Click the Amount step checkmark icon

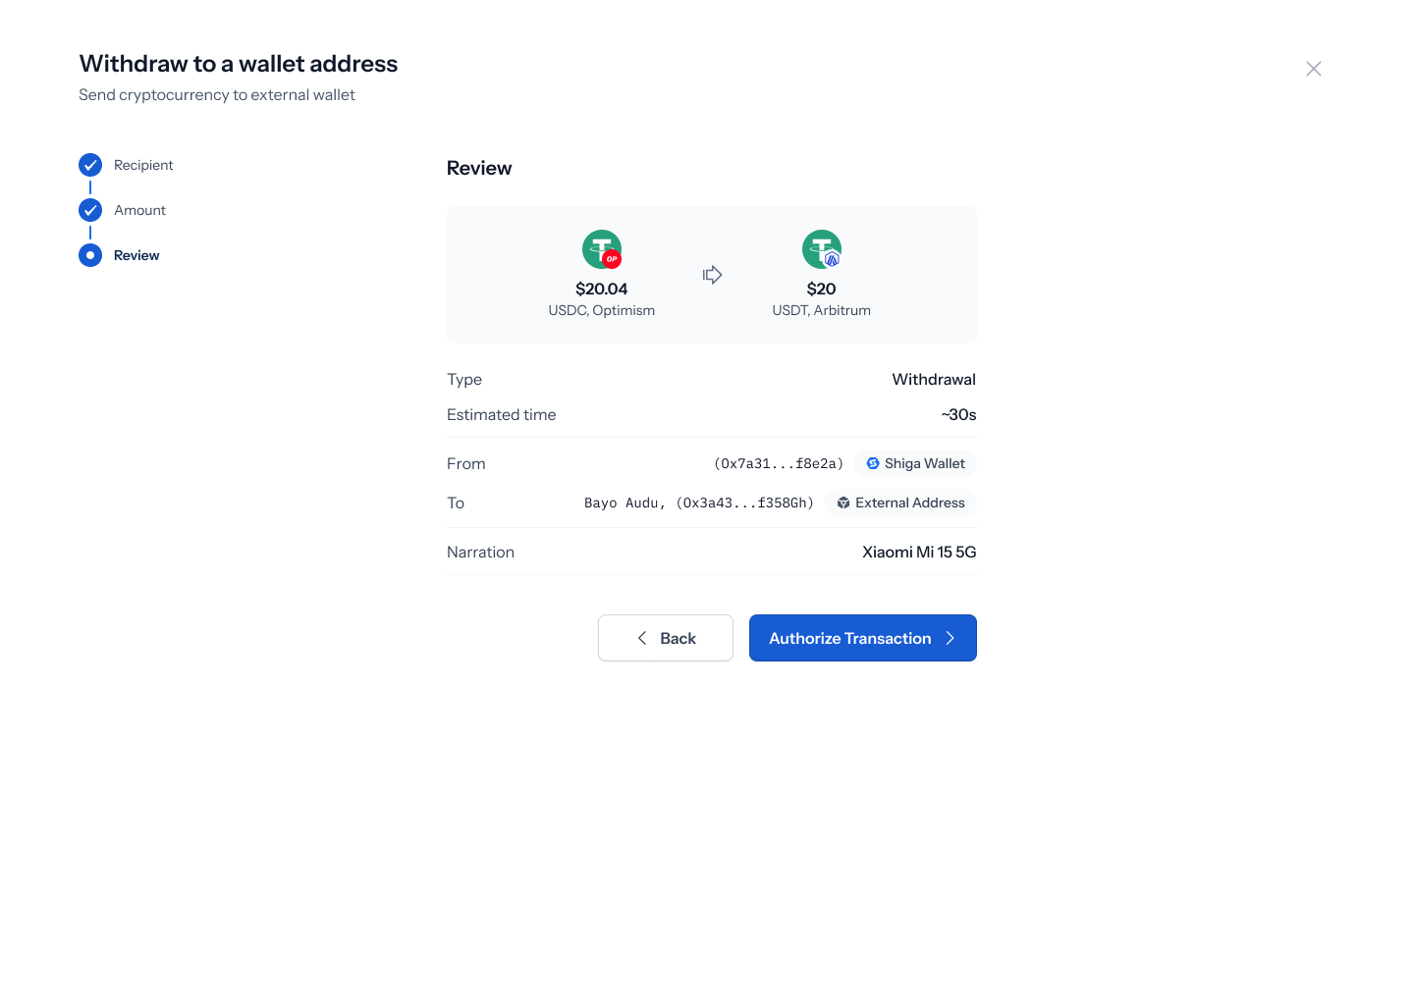90,210
